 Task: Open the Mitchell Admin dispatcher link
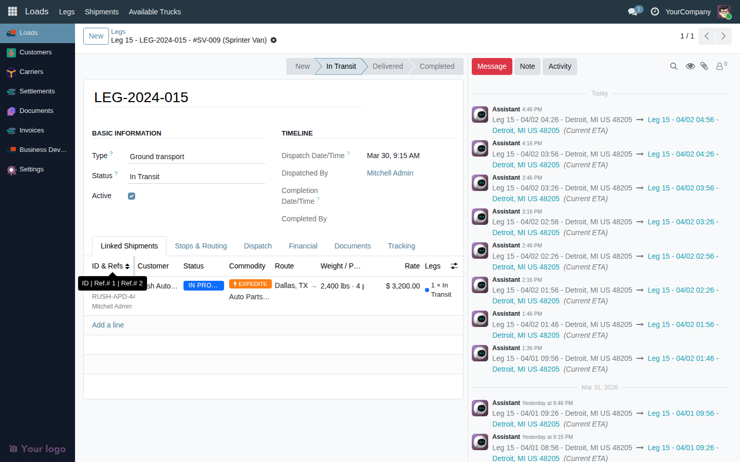coord(390,173)
